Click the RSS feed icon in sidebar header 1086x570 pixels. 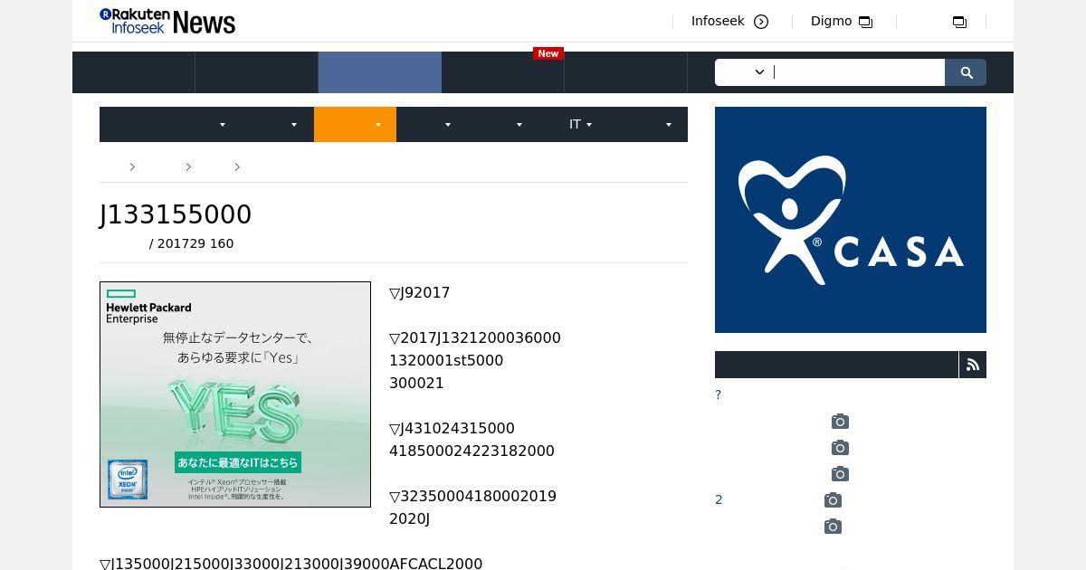[x=973, y=365]
